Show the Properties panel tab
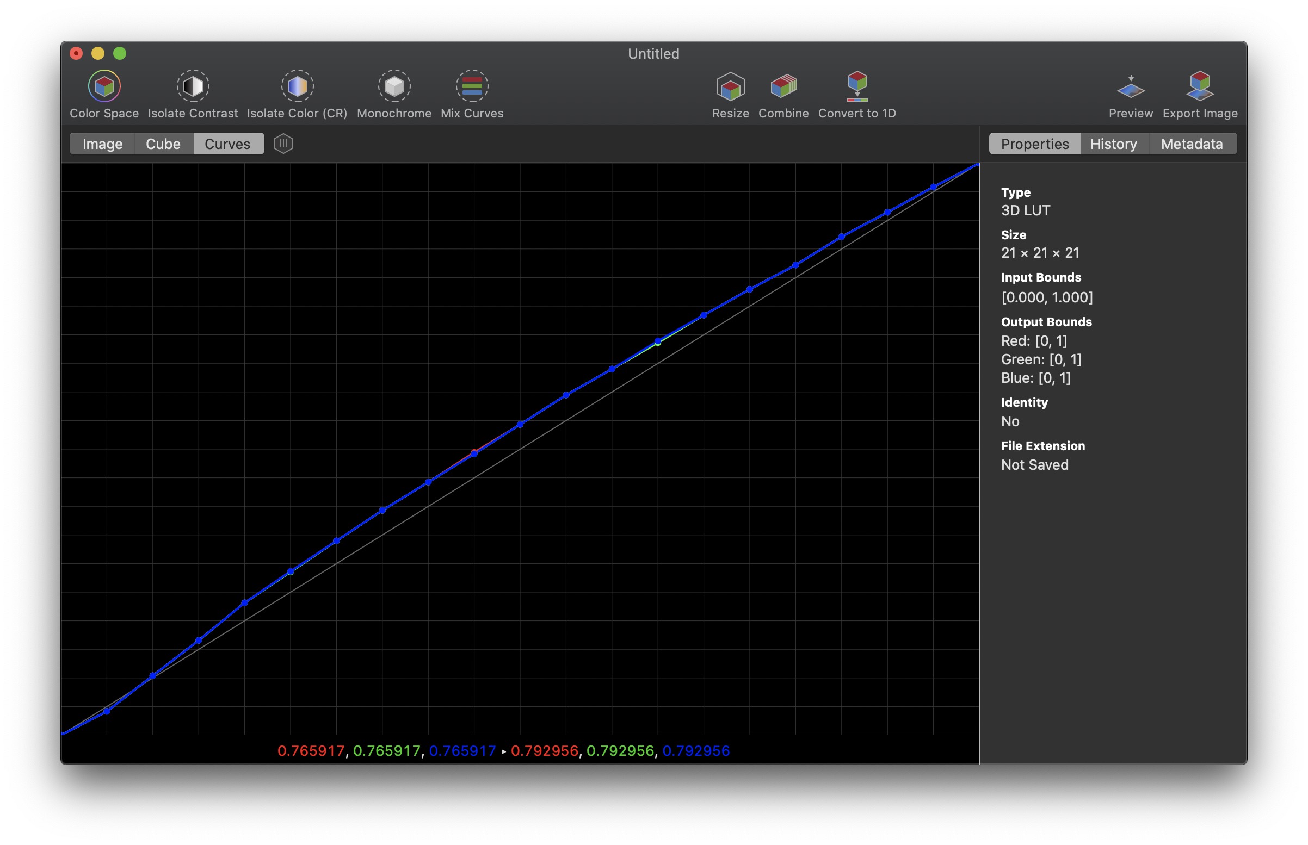 pyautogui.click(x=1035, y=144)
